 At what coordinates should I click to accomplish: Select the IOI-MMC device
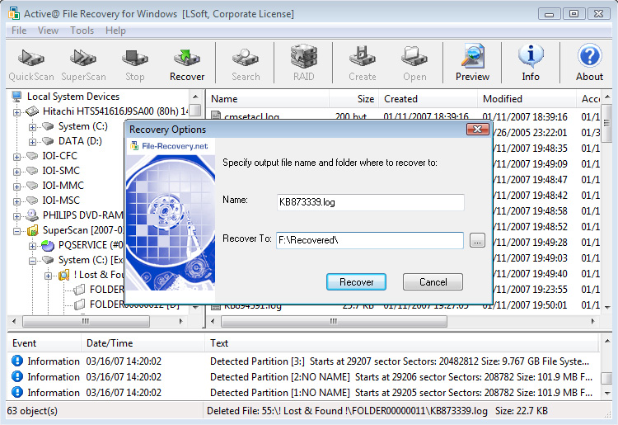[x=54, y=186]
